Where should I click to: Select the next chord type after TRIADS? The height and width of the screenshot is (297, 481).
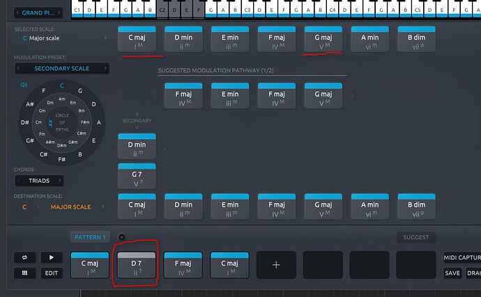pyautogui.click(x=60, y=180)
